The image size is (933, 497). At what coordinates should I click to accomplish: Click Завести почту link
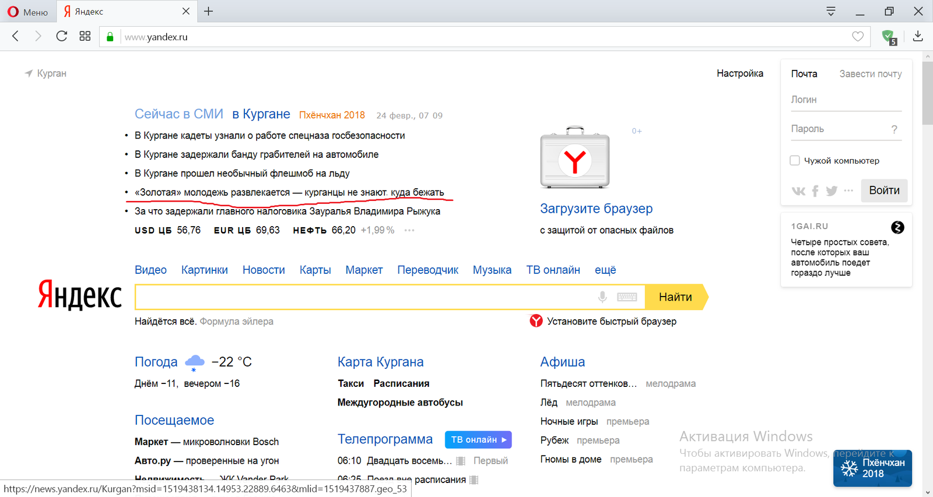pyautogui.click(x=871, y=74)
